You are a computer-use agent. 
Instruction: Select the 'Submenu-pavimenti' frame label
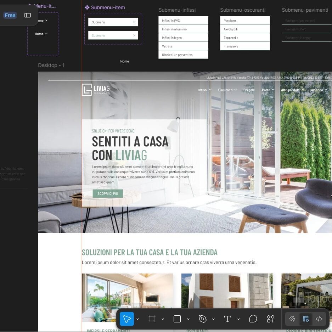[305, 10]
